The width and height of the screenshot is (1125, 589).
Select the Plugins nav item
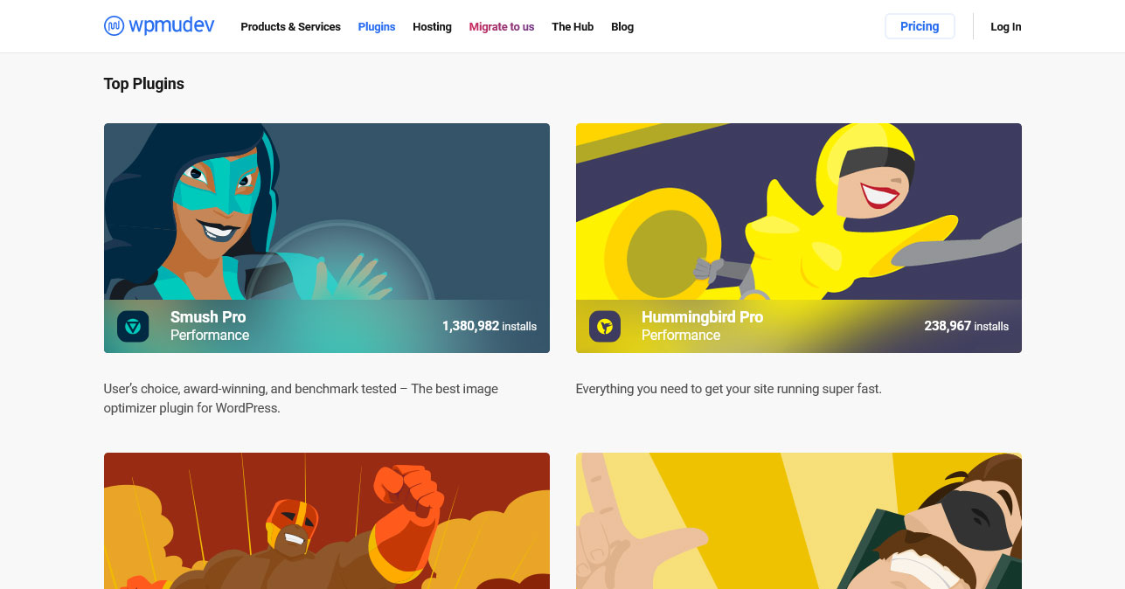click(x=377, y=27)
